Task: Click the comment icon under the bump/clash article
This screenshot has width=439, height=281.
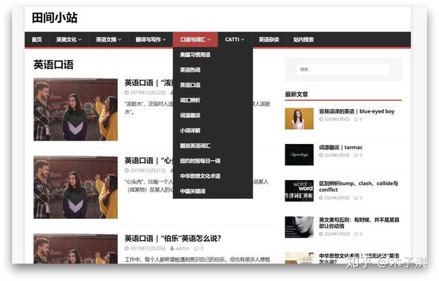Action: tap(356, 198)
